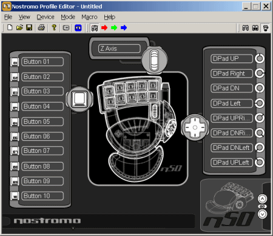273x236 pixels.
Task: Open help with the question mark icon
Action: click(54, 27)
